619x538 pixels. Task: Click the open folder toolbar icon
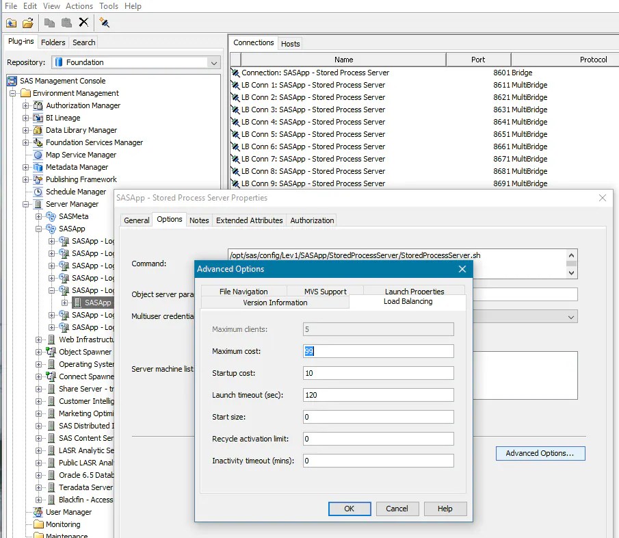(x=28, y=23)
